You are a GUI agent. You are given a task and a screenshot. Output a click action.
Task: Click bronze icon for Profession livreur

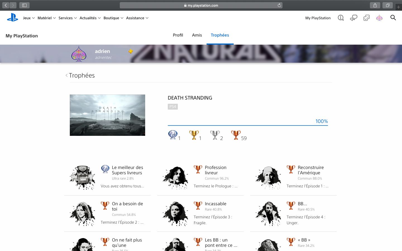(x=198, y=169)
